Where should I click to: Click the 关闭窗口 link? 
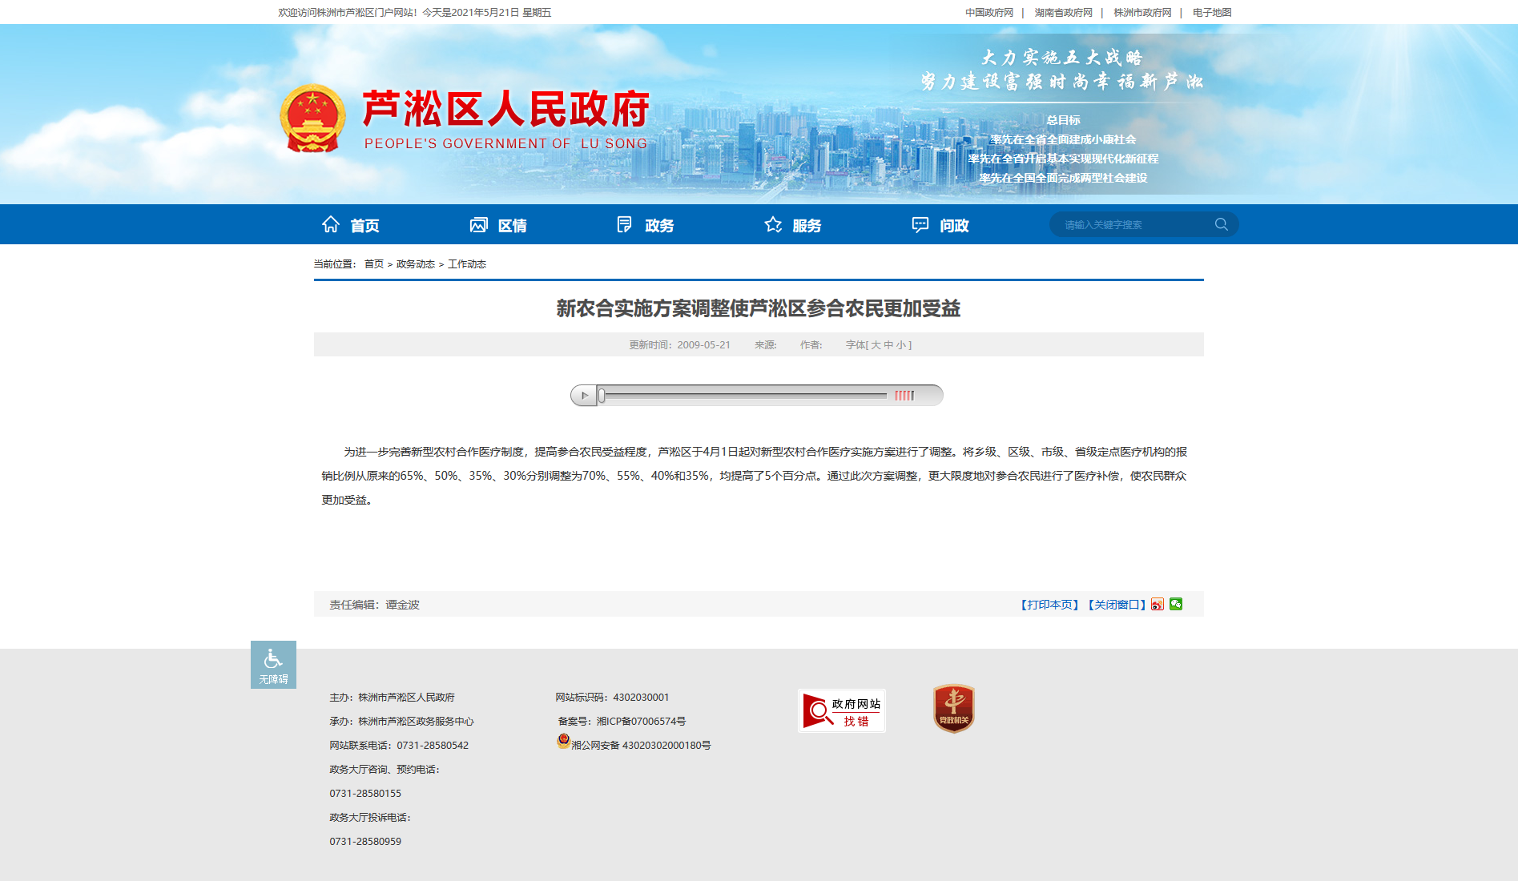click(1117, 605)
